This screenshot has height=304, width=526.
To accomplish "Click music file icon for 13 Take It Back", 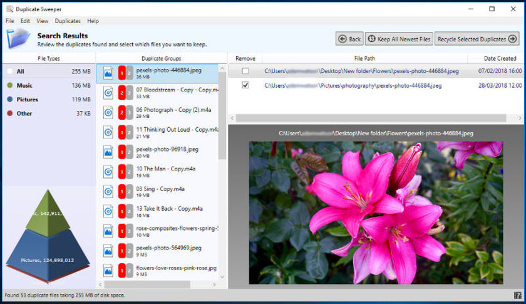I will coord(108,211).
